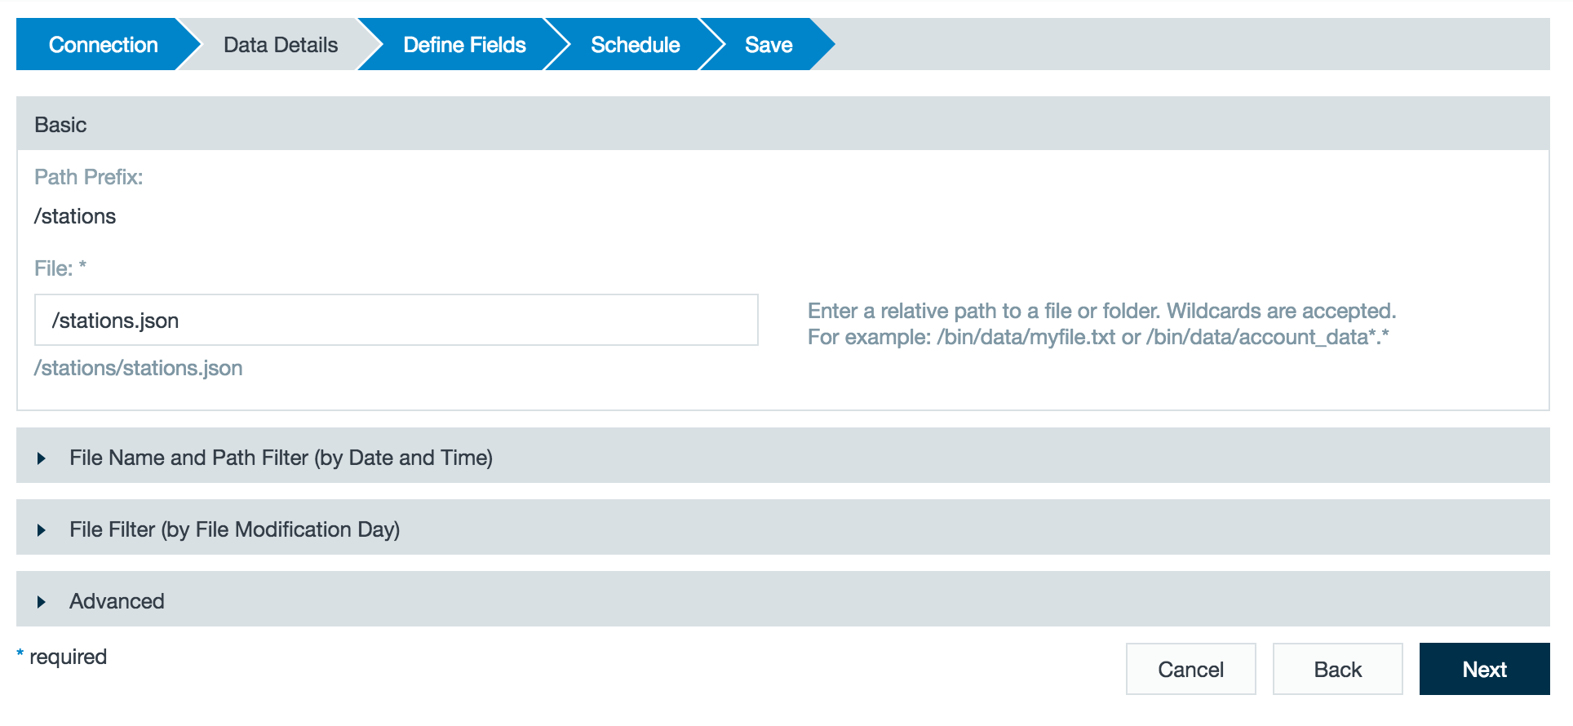Expand the Advanced section
The height and width of the screenshot is (726, 1573).
tap(783, 600)
